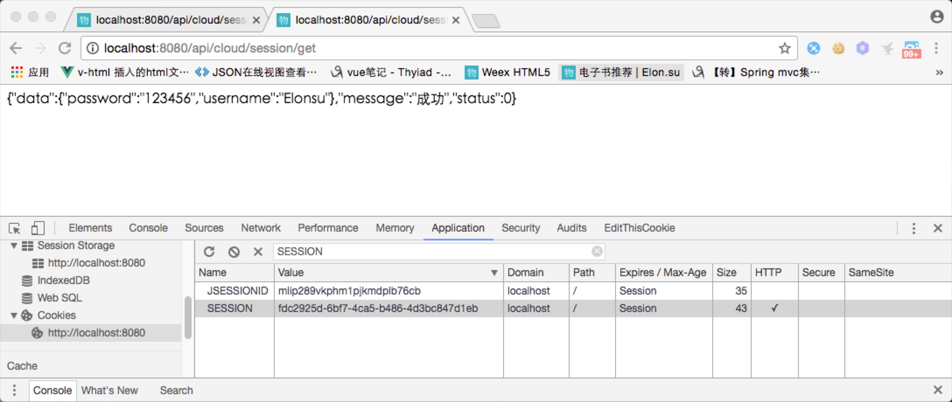The image size is (952, 402).
Task: Sort cookies by Name column header
Action: pos(234,273)
